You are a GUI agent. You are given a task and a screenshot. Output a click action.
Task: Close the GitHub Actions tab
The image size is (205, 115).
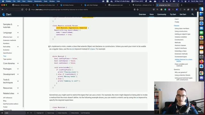[33, 5]
